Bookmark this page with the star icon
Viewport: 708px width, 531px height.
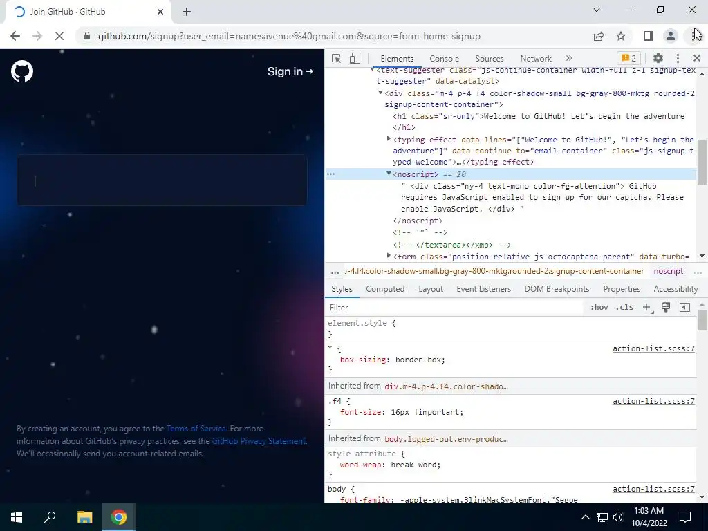[x=622, y=36]
